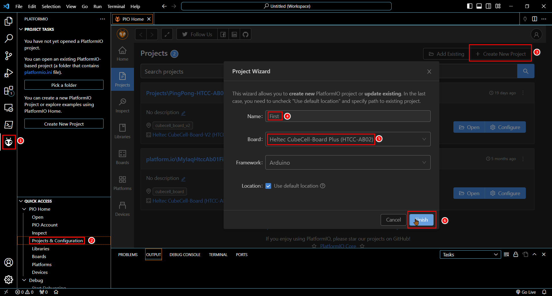The width and height of the screenshot is (552, 296).
Task: Select the PlatformIO alien icon in activity bar
Action: pos(9,142)
